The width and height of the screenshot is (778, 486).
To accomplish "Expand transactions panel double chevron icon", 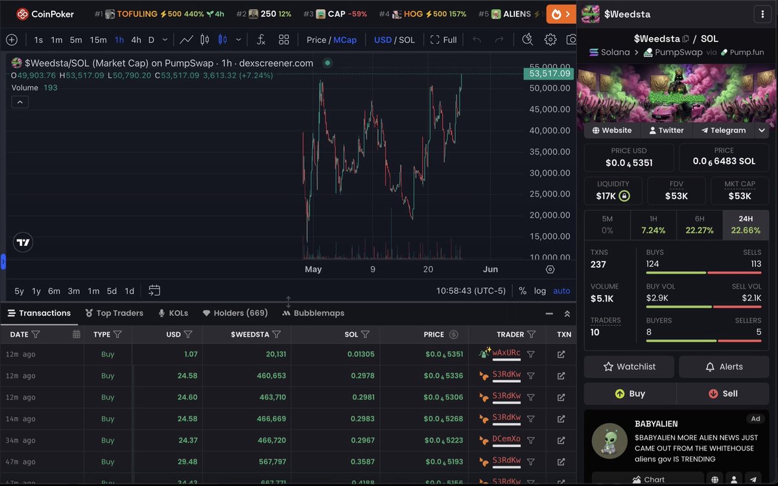I will coord(567,313).
